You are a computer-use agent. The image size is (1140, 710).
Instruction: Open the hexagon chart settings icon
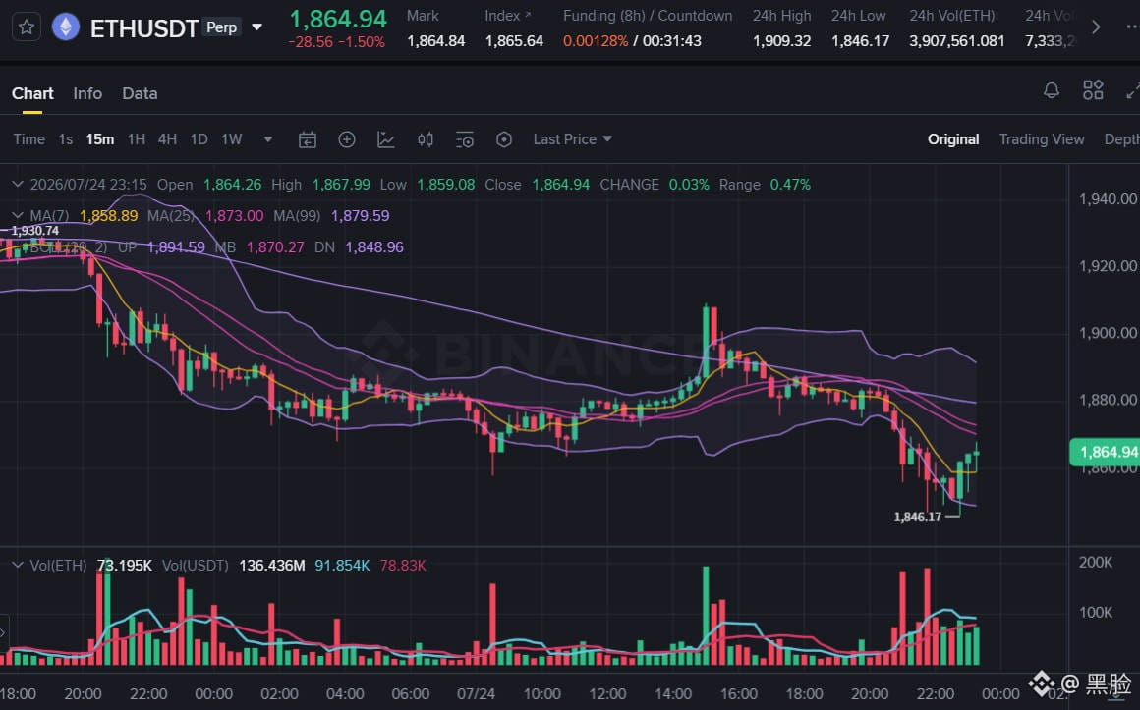pos(504,139)
